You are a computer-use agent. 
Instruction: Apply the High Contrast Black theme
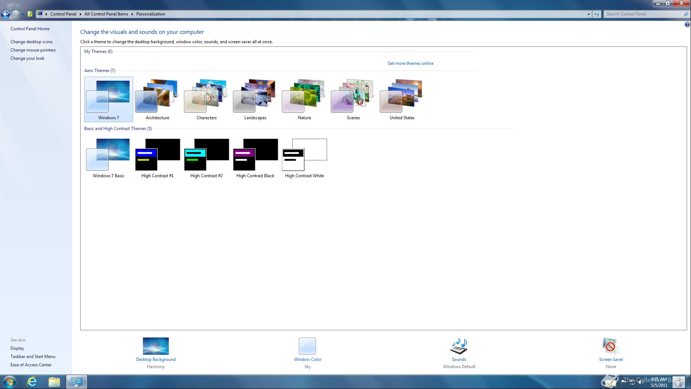[255, 158]
